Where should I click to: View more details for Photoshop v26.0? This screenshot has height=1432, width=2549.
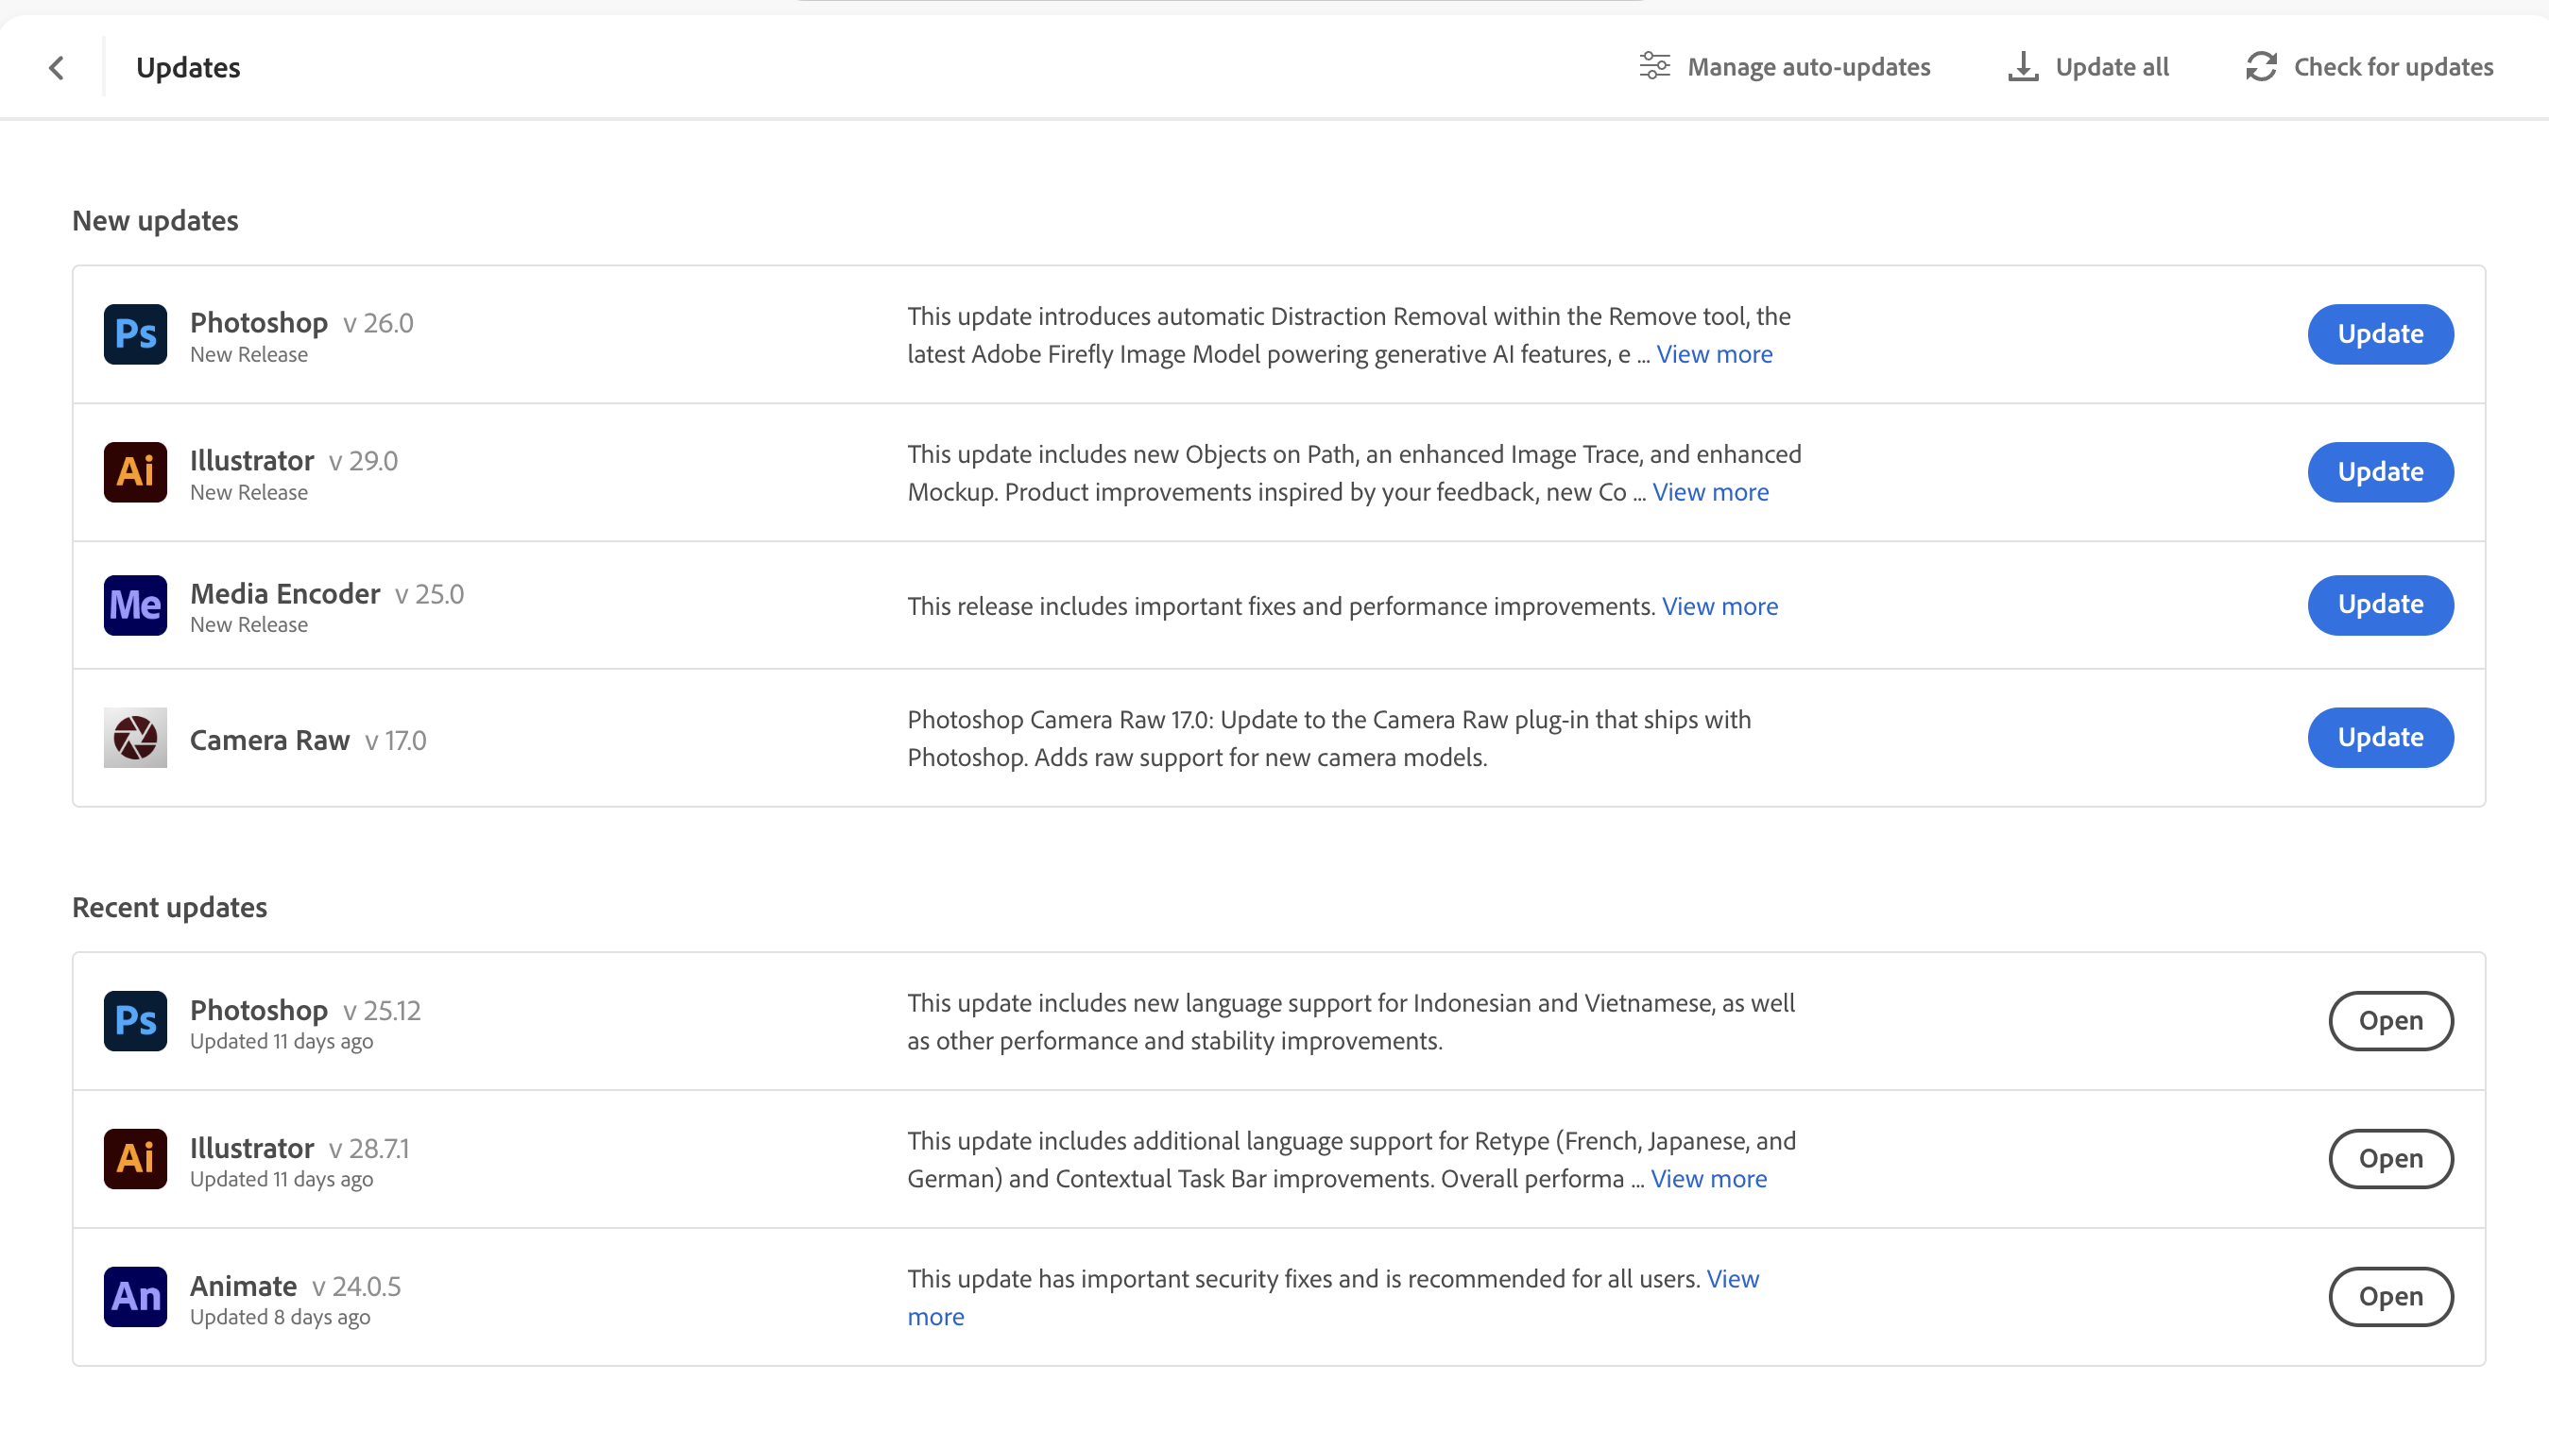click(1716, 352)
